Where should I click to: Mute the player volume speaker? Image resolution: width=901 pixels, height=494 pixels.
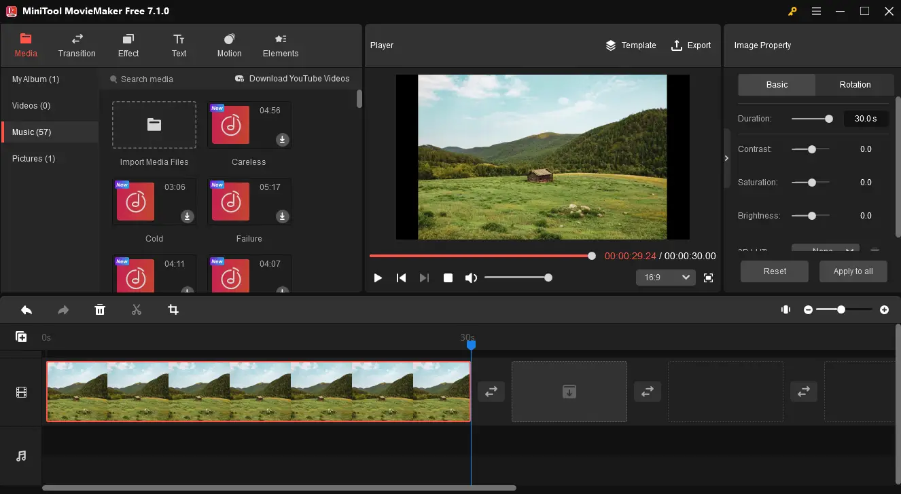click(x=470, y=278)
